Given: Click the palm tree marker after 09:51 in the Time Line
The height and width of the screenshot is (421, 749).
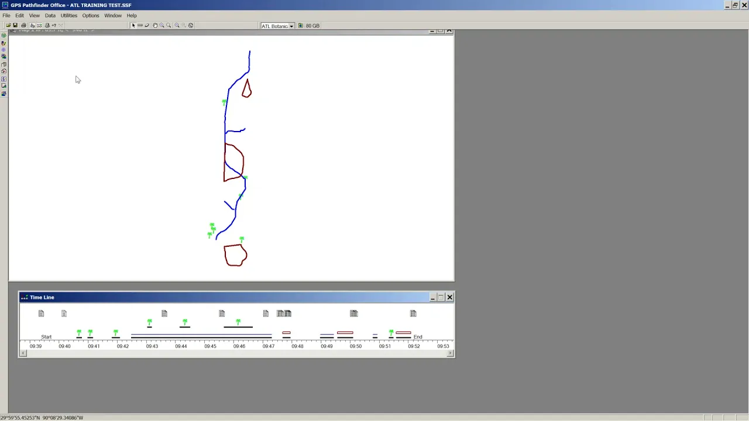Looking at the screenshot, I should point(391,333).
